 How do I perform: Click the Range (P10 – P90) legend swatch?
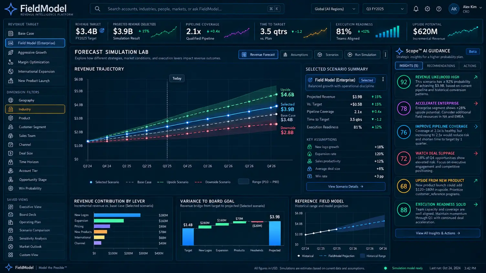(243, 182)
